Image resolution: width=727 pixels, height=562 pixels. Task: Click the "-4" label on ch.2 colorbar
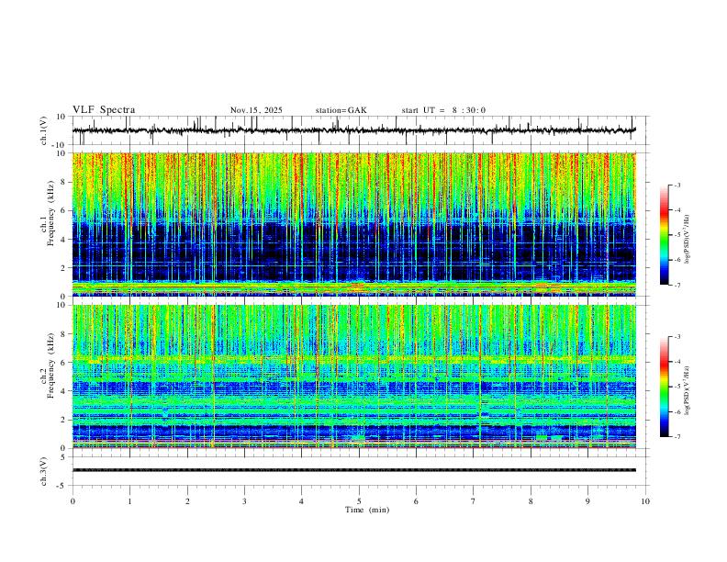click(677, 362)
